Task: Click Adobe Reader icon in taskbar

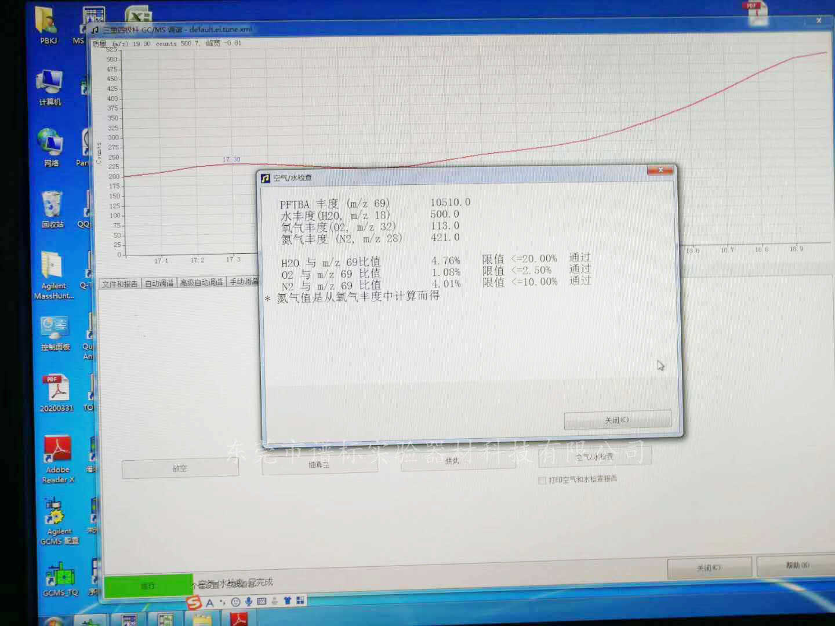Action: pos(238,619)
